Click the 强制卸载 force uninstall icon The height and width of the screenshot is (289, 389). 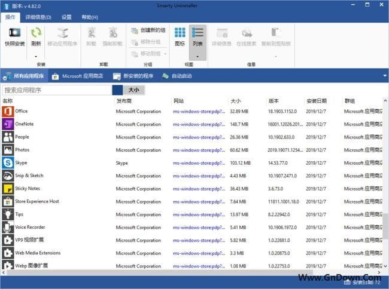click(113, 32)
